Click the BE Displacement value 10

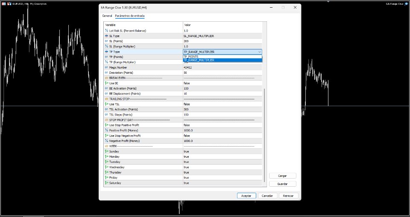coord(185,94)
